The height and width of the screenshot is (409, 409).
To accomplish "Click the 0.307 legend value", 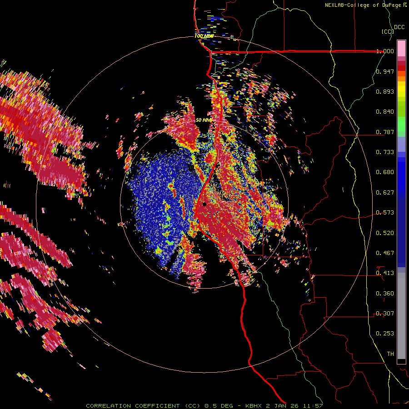I will click(385, 314).
